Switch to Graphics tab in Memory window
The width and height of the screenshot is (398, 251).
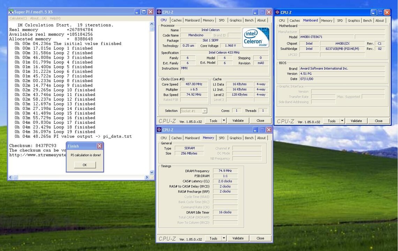point(235,138)
